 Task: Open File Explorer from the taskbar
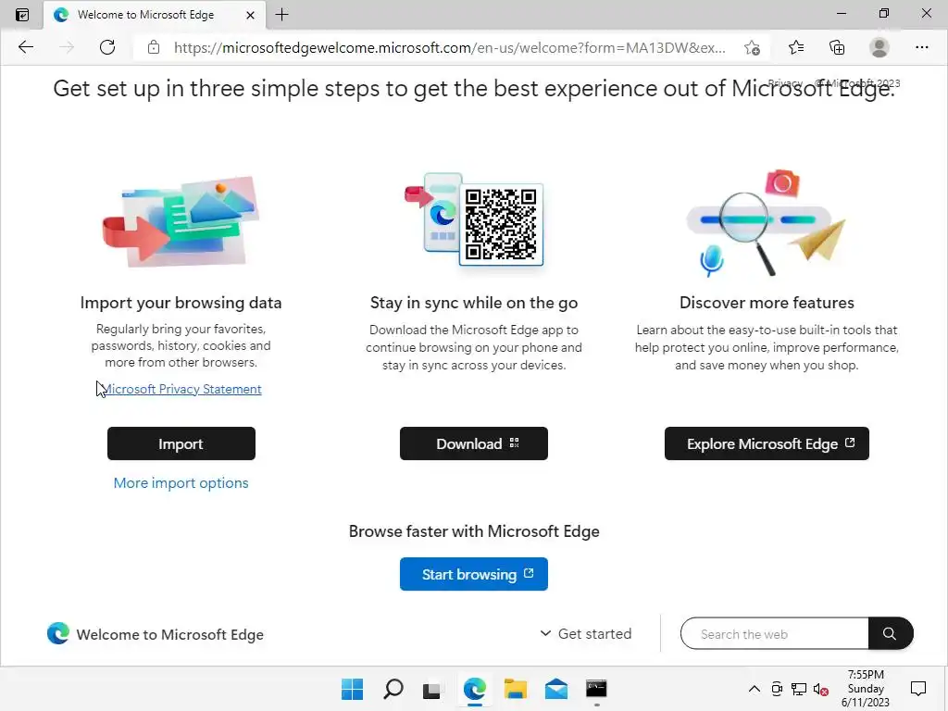point(516,689)
